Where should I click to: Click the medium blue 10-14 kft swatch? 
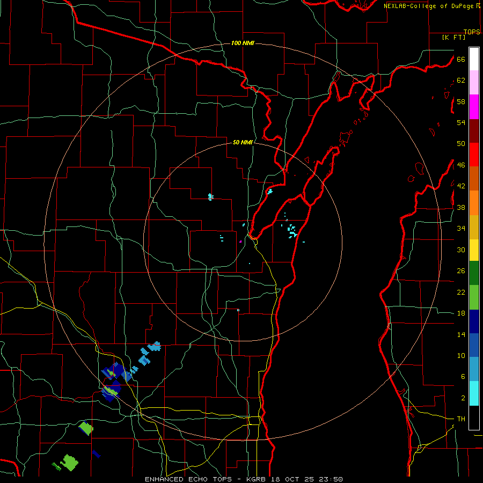474,345
